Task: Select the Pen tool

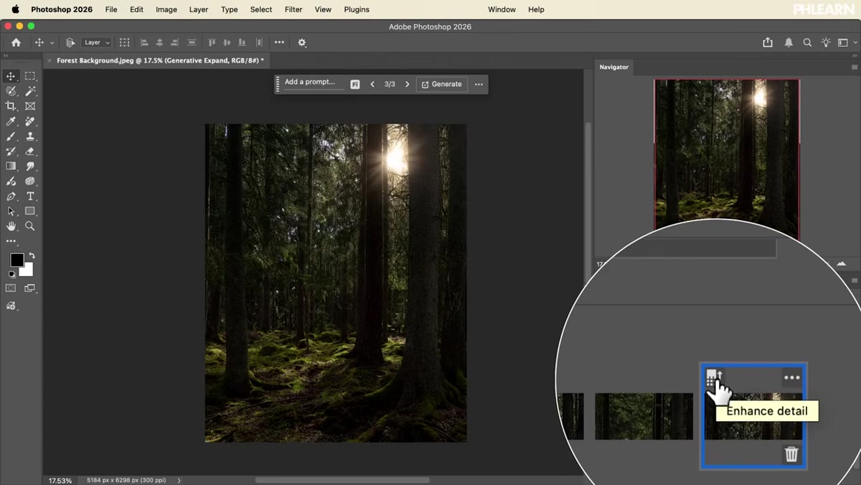Action: tap(11, 196)
